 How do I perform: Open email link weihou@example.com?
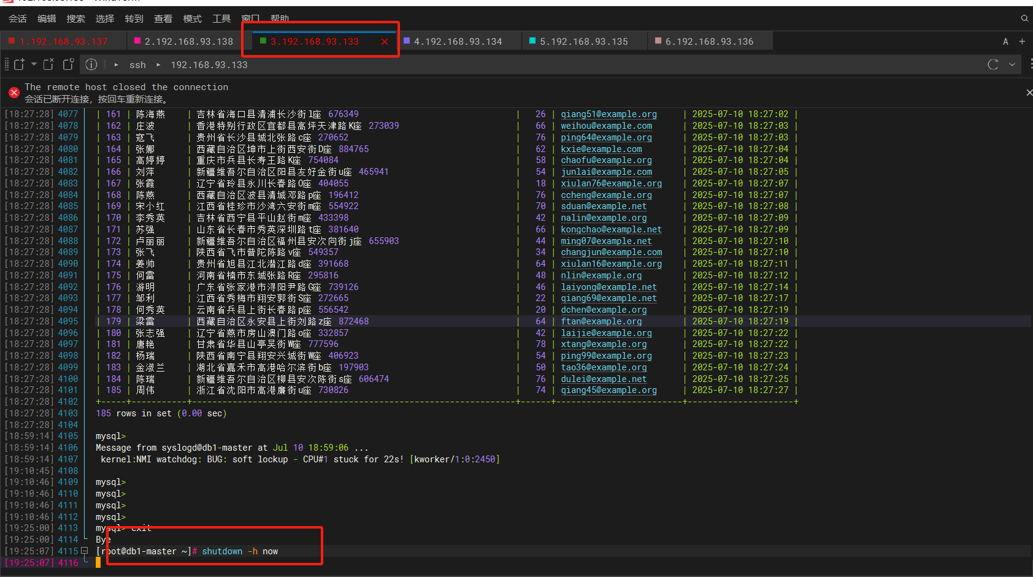click(x=606, y=126)
